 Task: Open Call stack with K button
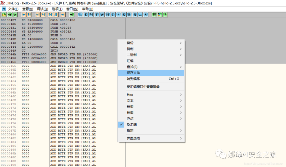124,15
